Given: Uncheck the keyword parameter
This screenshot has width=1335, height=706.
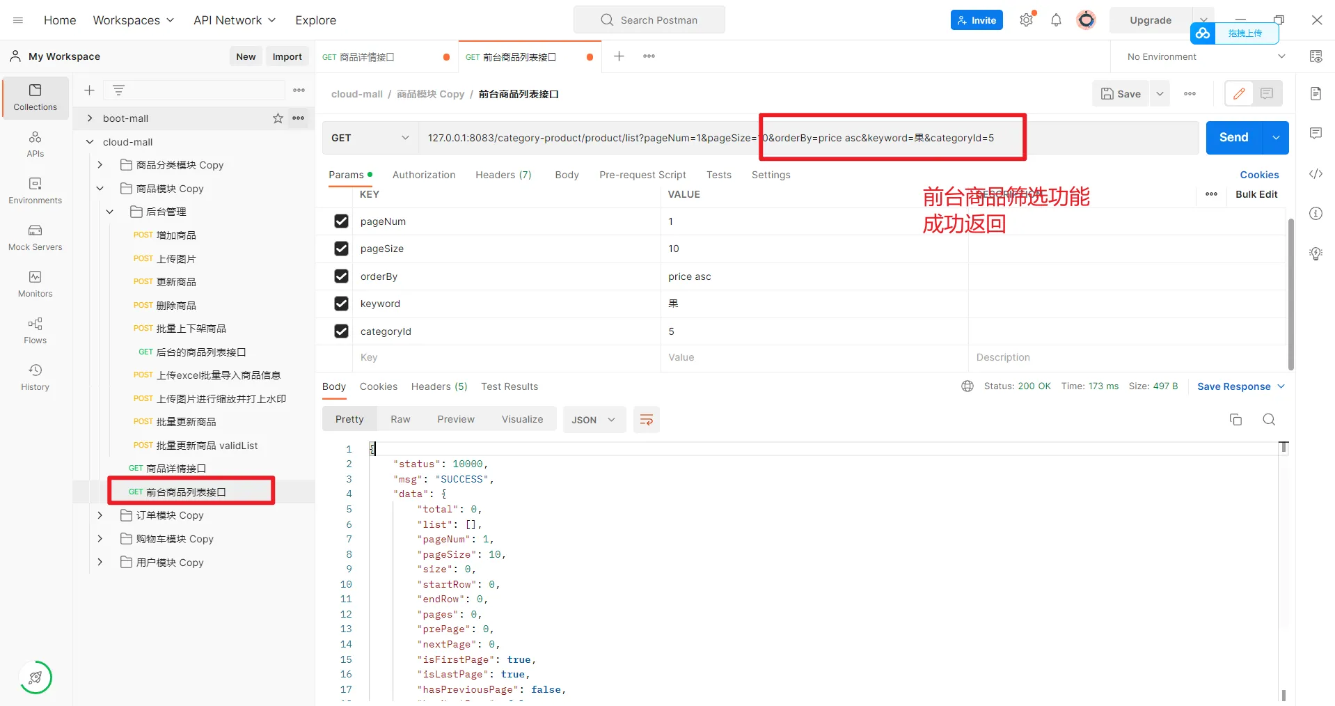Looking at the screenshot, I should tap(341, 304).
